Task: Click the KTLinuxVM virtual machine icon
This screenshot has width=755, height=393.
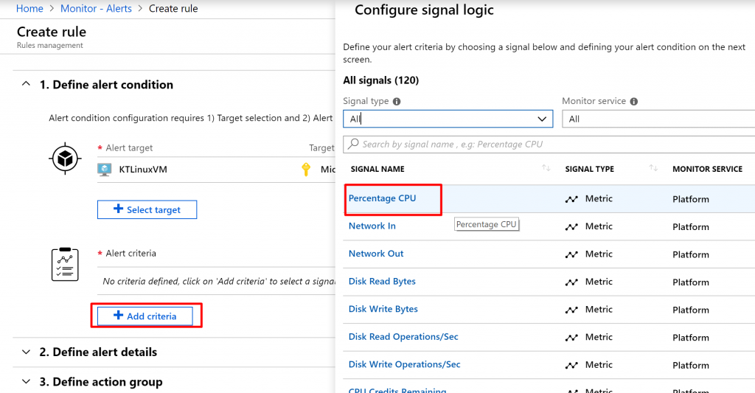Action: tap(105, 170)
